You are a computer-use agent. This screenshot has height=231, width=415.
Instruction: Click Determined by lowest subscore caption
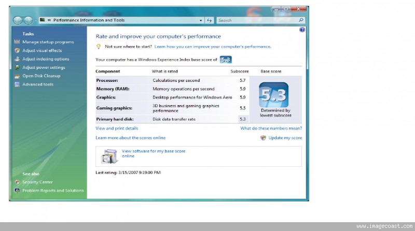point(275,113)
